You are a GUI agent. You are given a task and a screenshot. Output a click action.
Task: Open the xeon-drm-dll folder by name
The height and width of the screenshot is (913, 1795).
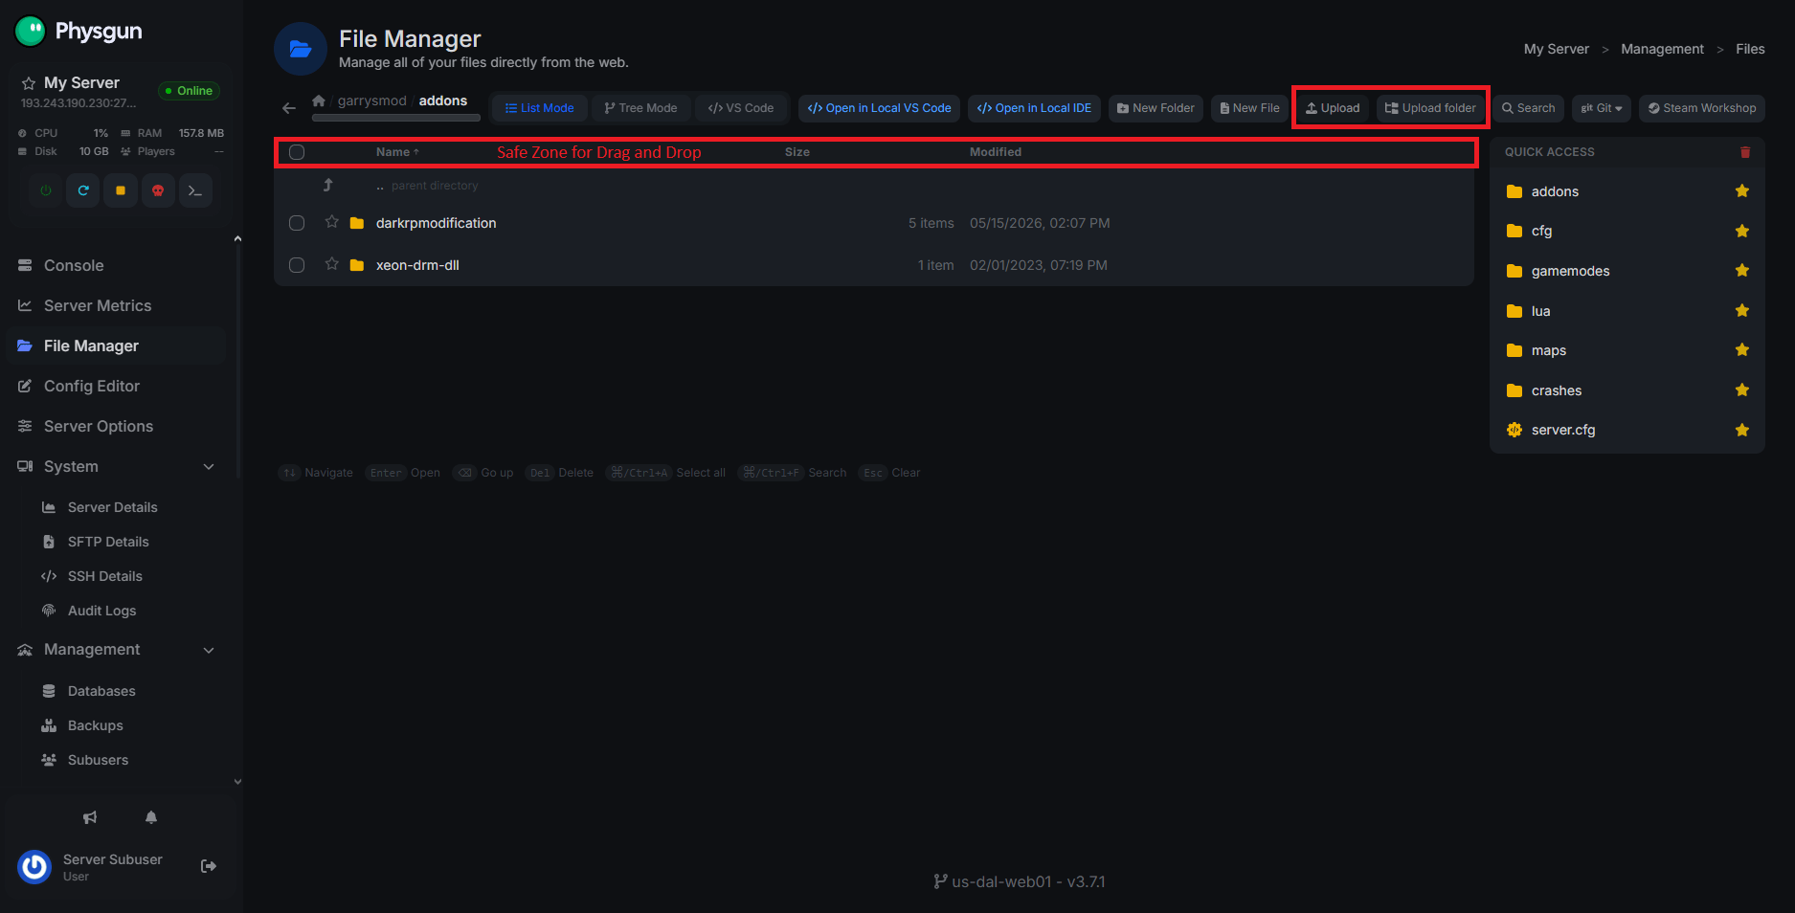417,265
